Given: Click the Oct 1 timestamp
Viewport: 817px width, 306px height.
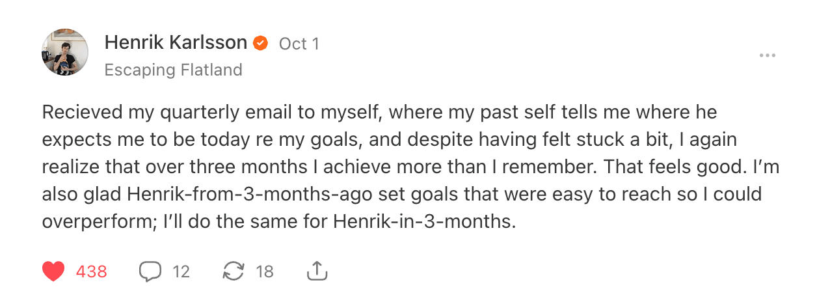Looking at the screenshot, I should [x=299, y=44].
